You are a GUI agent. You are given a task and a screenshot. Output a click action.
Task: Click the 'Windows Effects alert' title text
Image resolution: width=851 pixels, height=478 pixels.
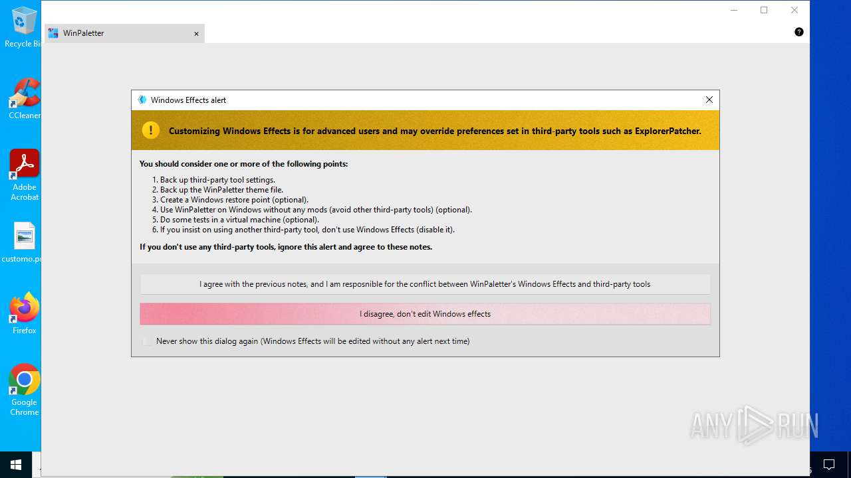(x=188, y=100)
